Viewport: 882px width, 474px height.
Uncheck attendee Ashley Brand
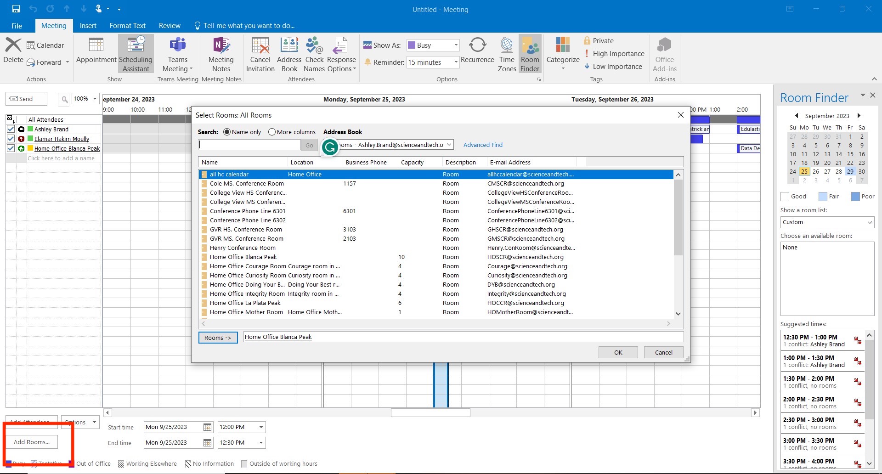tap(11, 129)
